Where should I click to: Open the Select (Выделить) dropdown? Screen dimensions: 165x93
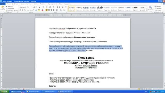point(158,11)
